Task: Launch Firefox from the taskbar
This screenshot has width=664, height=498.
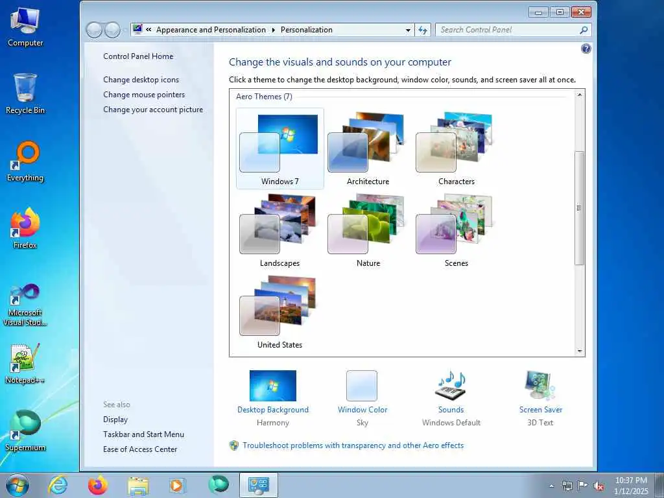Action: pos(98,485)
